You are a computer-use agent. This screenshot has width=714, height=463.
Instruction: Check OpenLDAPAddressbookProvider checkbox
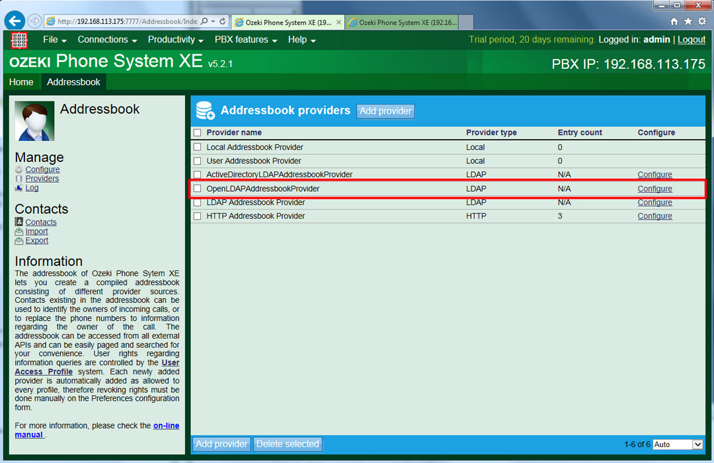197,189
